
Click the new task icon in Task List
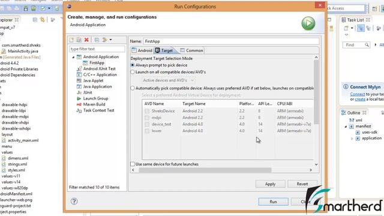(x=346, y=28)
